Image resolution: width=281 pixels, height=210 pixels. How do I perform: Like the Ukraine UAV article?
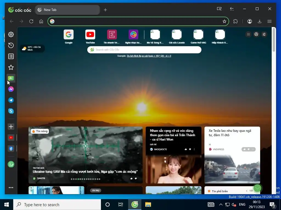pos(131,178)
